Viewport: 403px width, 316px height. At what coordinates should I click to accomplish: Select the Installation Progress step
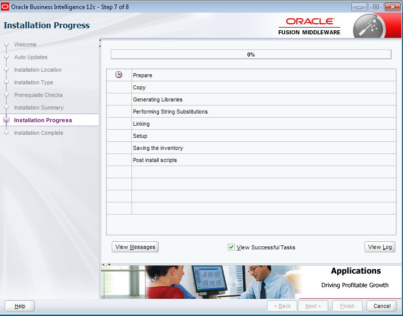(43, 120)
